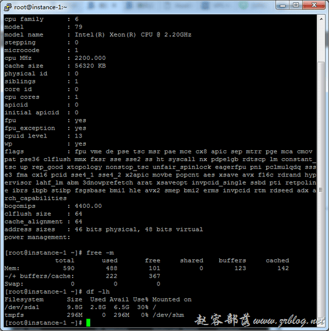Minimize the root@instance-1 terminal window
Viewport: 329px width, 331px height.
click(x=283, y=5)
